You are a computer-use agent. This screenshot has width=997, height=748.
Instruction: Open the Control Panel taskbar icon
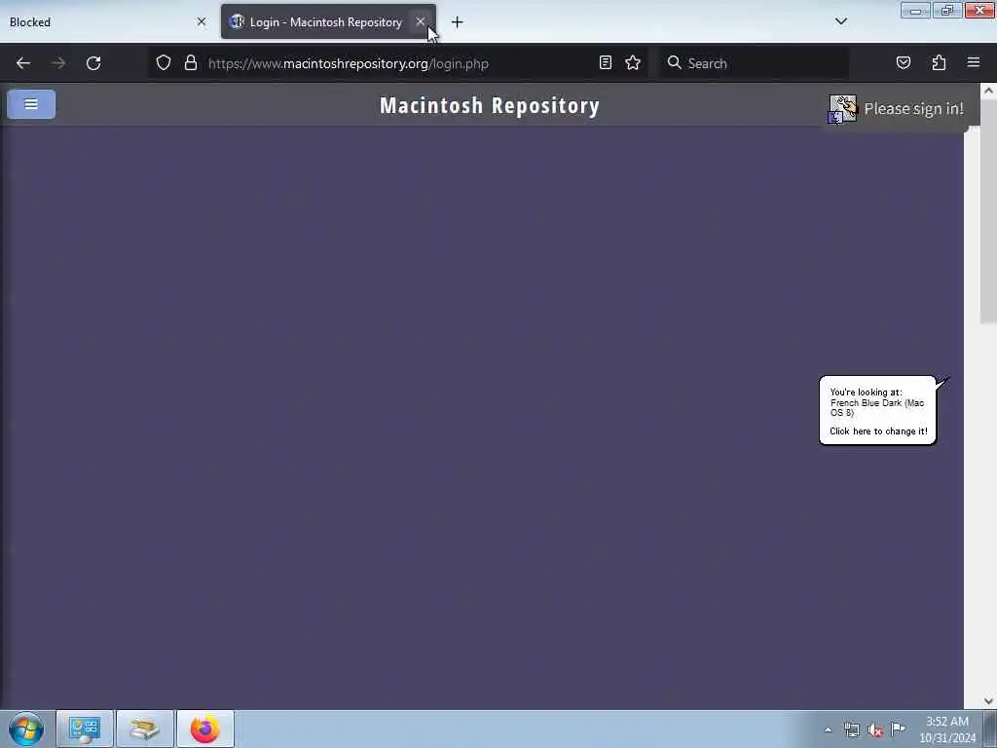click(85, 729)
